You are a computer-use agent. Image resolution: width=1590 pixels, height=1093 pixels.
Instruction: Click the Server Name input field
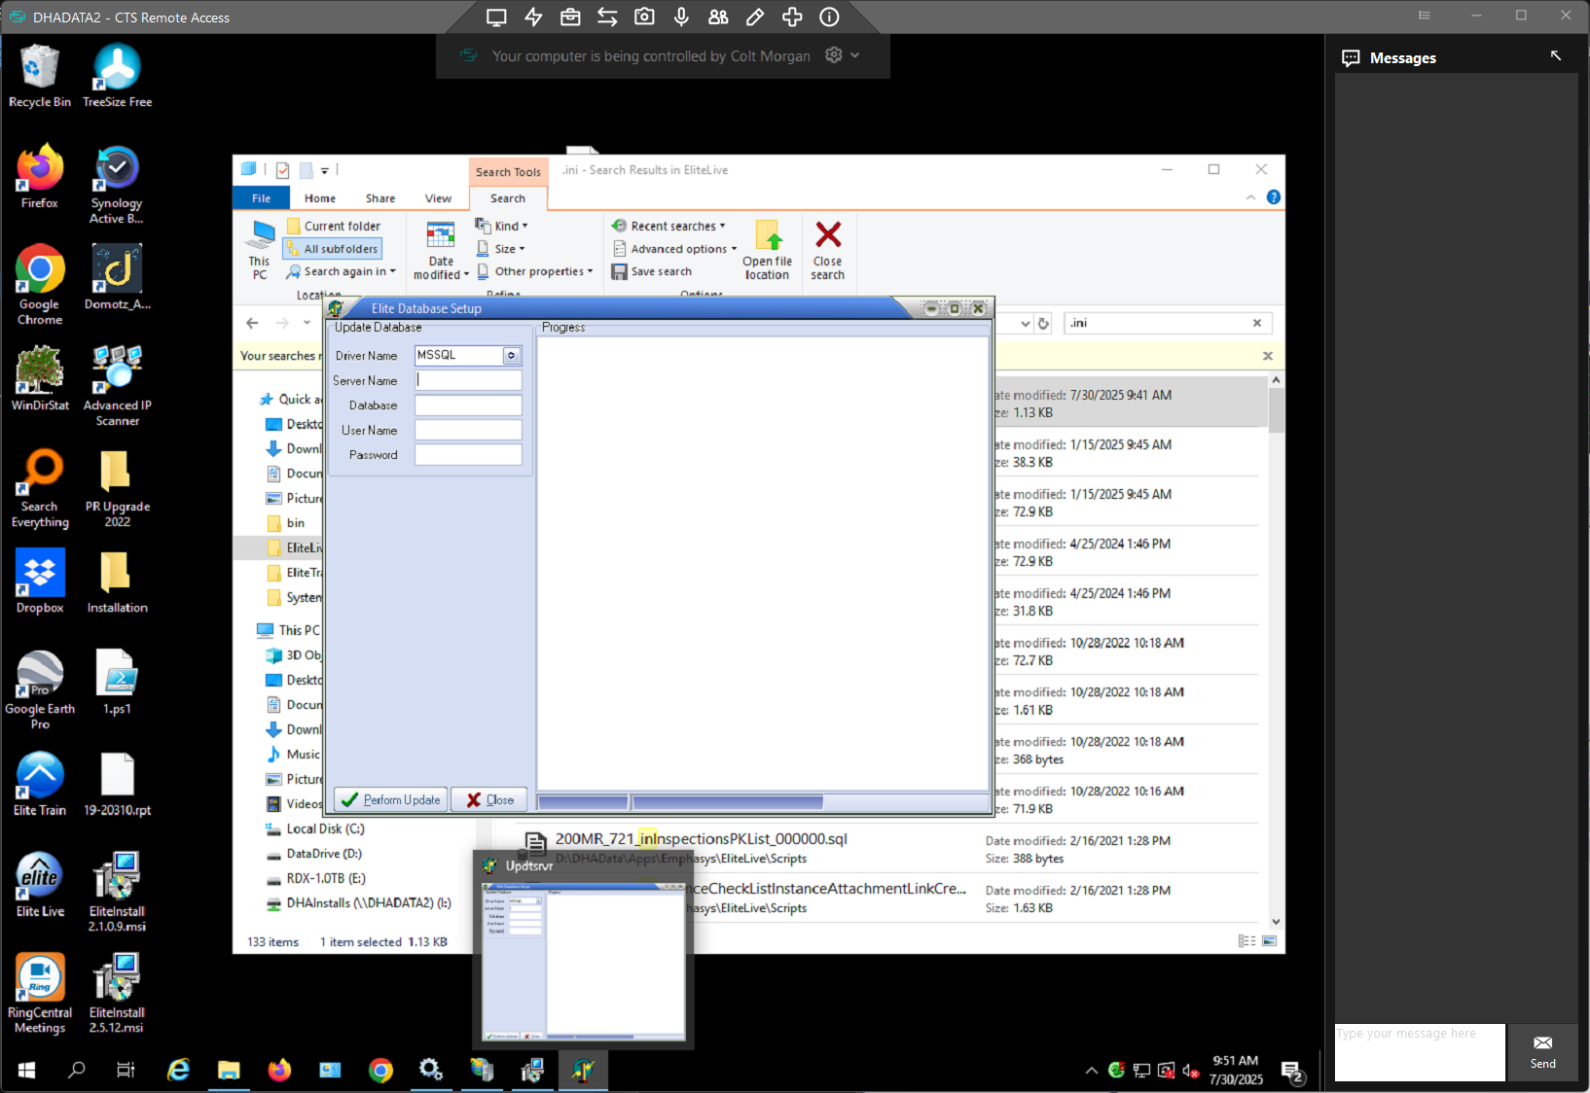(x=468, y=380)
